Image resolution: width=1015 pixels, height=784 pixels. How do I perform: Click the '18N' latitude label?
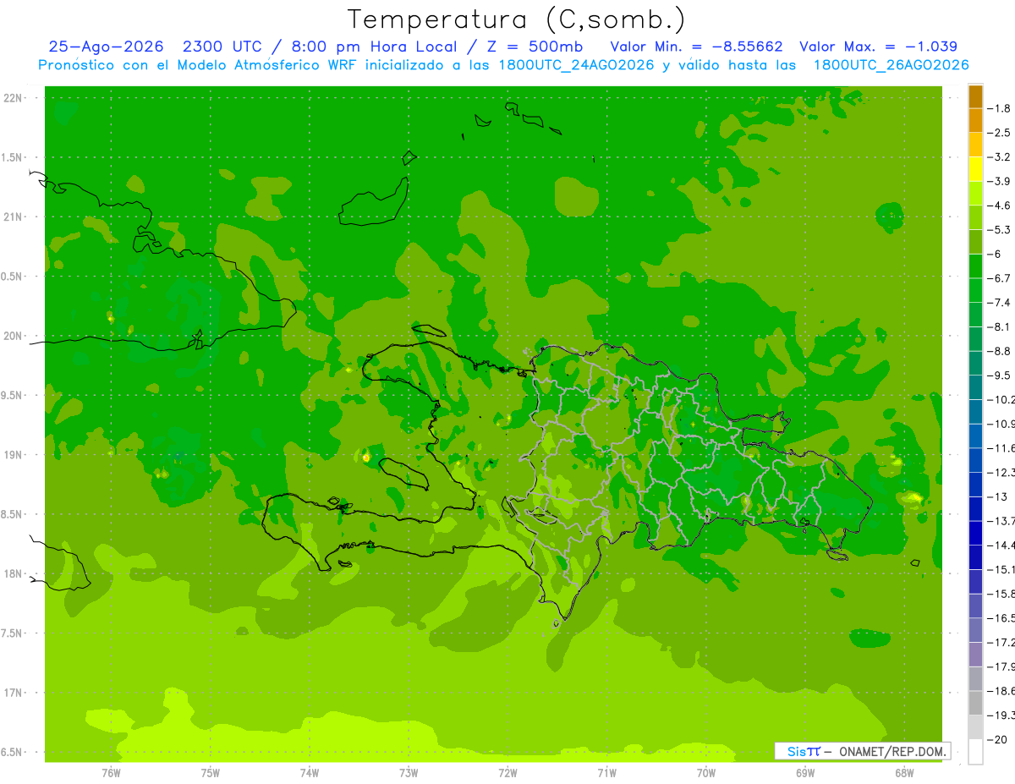pyautogui.click(x=13, y=573)
